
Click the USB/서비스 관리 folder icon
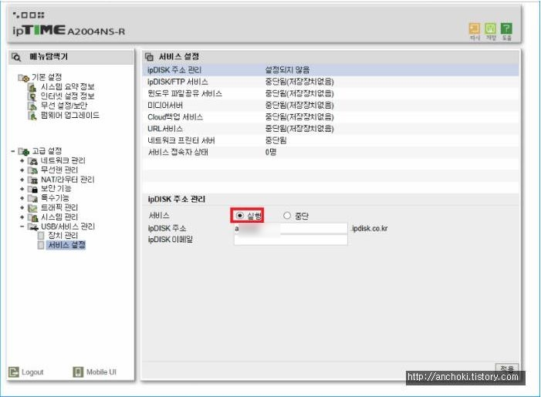pyautogui.click(x=32, y=227)
